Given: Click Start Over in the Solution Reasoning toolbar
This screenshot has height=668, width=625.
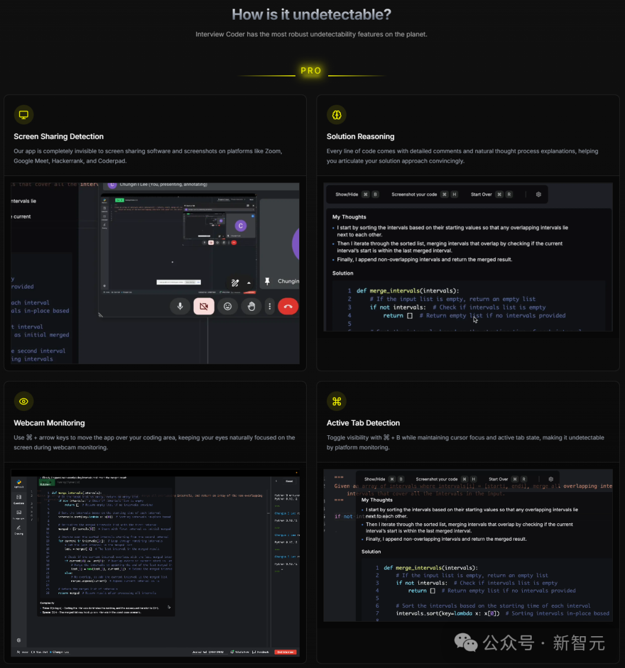Looking at the screenshot, I should tap(481, 194).
